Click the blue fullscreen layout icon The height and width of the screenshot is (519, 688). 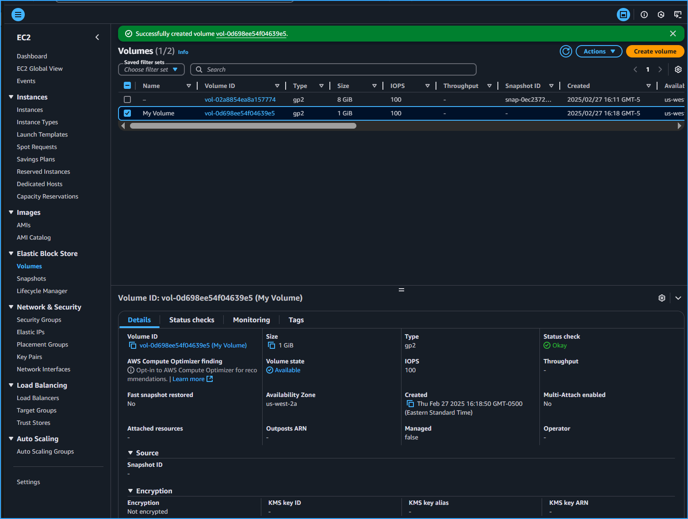(x=623, y=15)
